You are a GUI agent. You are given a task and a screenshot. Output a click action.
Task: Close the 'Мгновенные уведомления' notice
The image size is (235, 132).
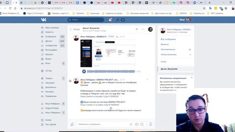[x=192, y=77]
